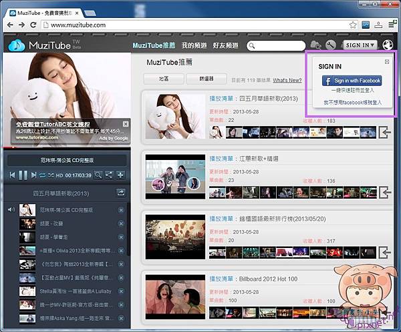
Task: Pause the current song
Action: click(23, 175)
